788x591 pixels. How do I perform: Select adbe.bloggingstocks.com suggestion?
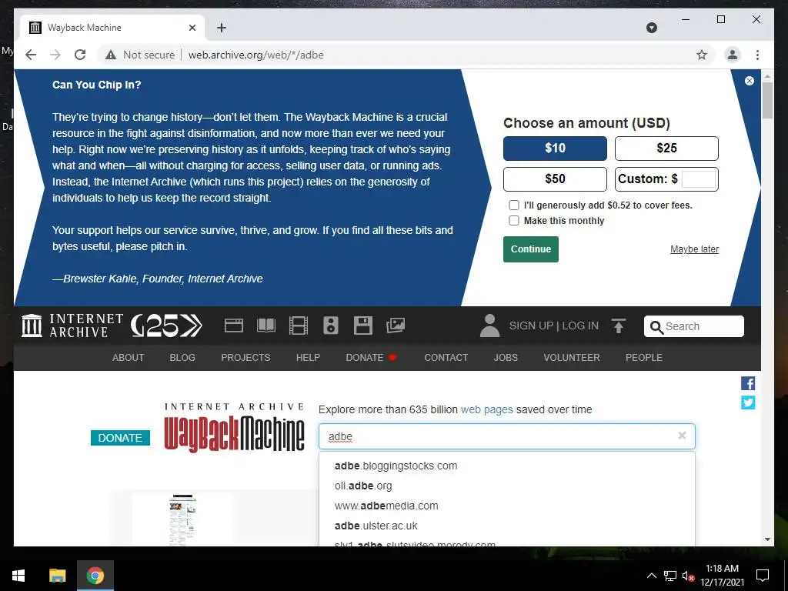coord(506,466)
